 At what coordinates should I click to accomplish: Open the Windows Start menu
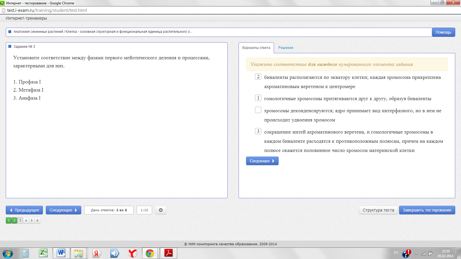click(x=8, y=253)
